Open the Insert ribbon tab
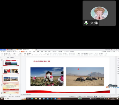119x105 pixels. click(x=27, y=51)
